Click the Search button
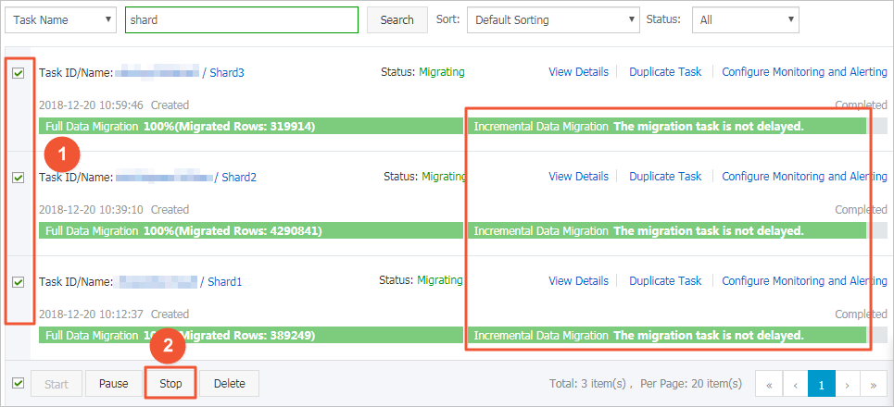The height and width of the screenshot is (407, 894). point(397,19)
